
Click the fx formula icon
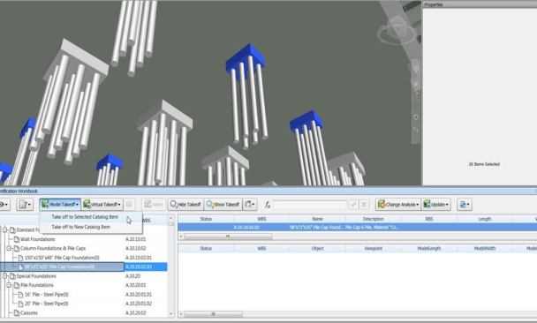(x=267, y=205)
